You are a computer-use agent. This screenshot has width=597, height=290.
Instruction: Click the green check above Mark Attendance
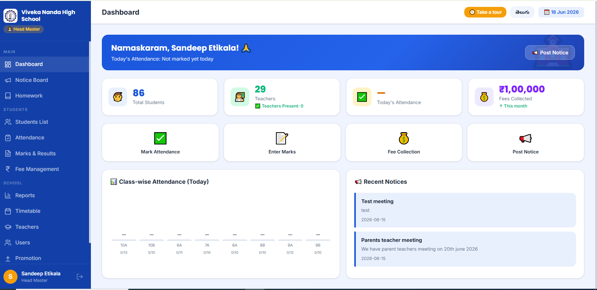point(160,138)
